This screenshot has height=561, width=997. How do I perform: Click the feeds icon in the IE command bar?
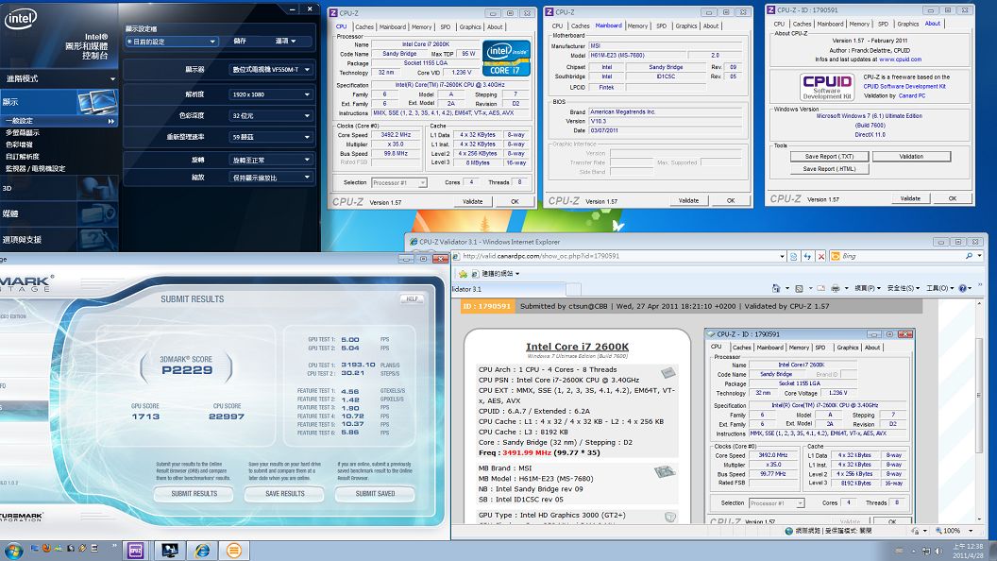coord(800,288)
